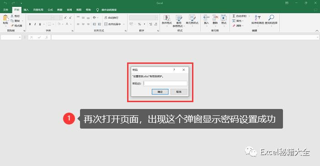Click the 粘贴 (Paste) clipboard icon
320x166 pixels.
5,18
